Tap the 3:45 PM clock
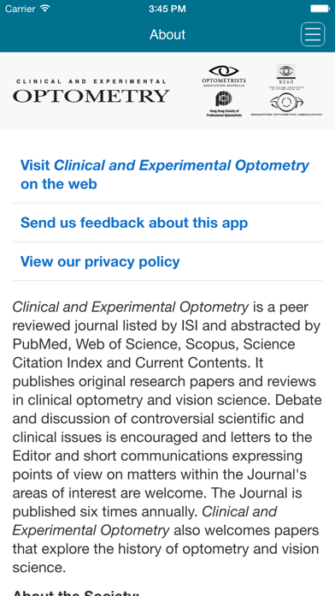The height and width of the screenshot is (596, 335). tap(167, 9)
